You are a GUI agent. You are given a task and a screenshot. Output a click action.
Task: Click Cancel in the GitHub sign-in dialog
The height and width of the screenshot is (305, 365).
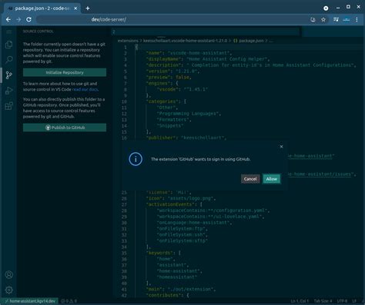tap(250, 179)
